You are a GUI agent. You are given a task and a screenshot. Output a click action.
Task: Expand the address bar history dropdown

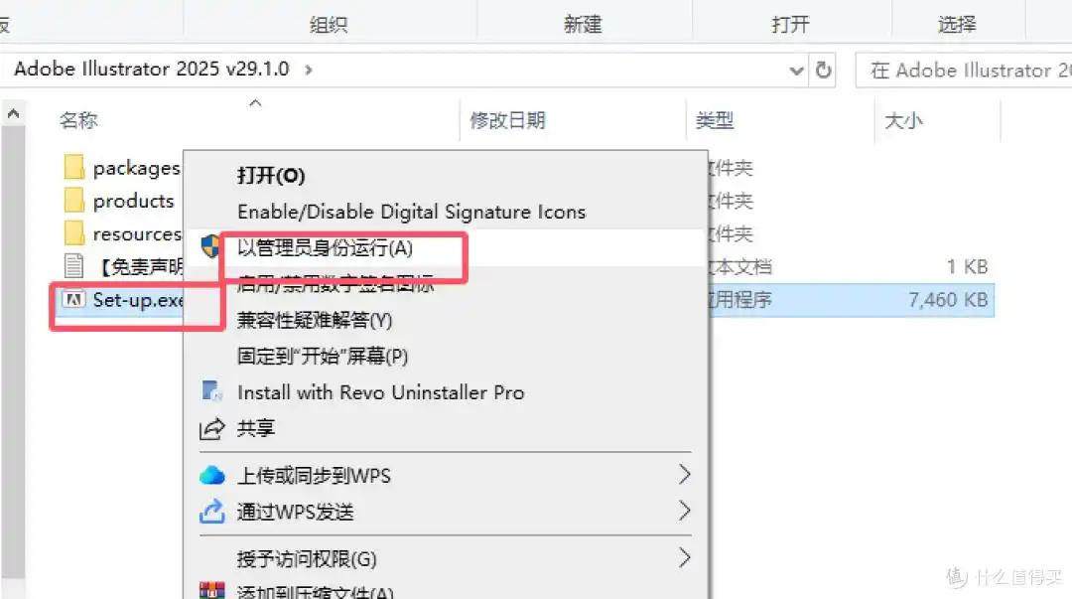(x=796, y=71)
